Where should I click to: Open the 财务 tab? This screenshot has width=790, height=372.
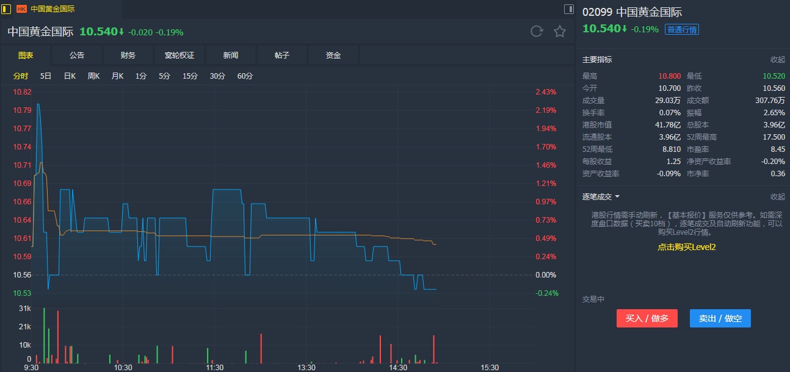point(128,55)
